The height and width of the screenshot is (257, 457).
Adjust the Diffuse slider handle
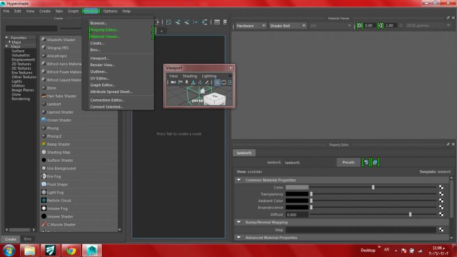point(410,215)
